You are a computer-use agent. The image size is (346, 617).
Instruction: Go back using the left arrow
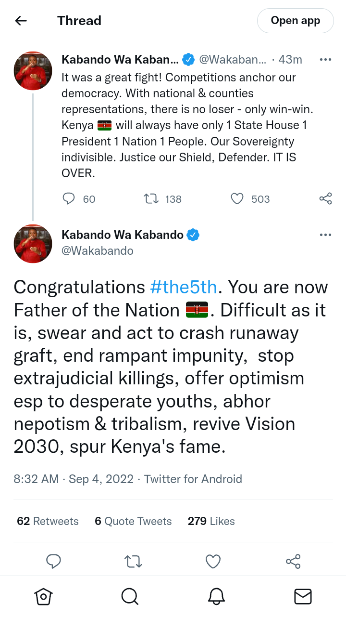coord(21,21)
